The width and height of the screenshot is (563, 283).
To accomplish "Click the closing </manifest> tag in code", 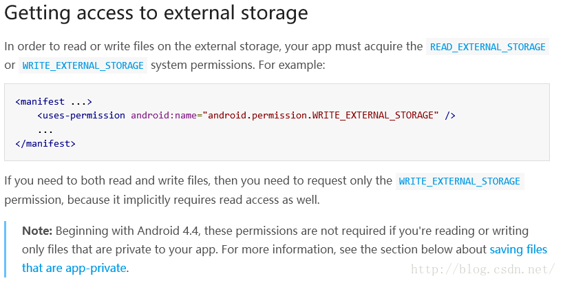I will [x=45, y=144].
